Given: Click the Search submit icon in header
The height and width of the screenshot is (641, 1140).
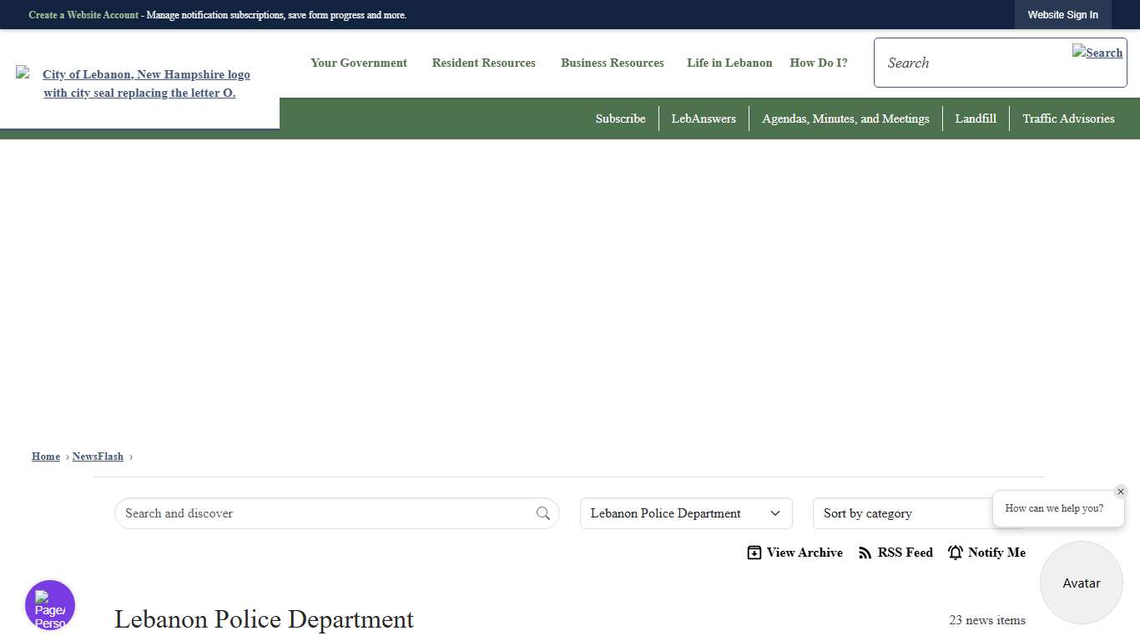Looking at the screenshot, I should [x=1097, y=53].
